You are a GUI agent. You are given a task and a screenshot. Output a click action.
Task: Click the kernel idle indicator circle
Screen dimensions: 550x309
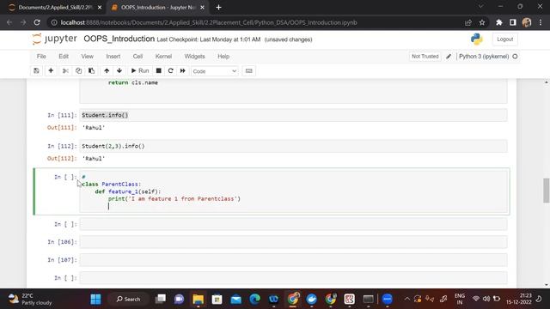coord(515,57)
